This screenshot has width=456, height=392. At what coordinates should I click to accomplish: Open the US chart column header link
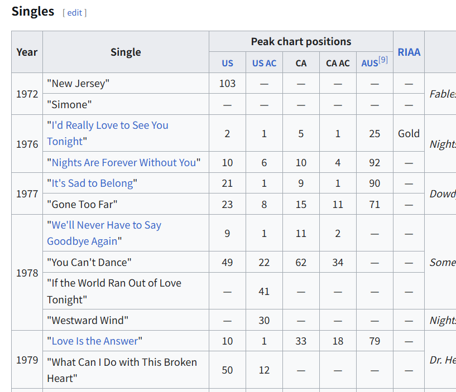pyautogui.click(x=227, y=63)
